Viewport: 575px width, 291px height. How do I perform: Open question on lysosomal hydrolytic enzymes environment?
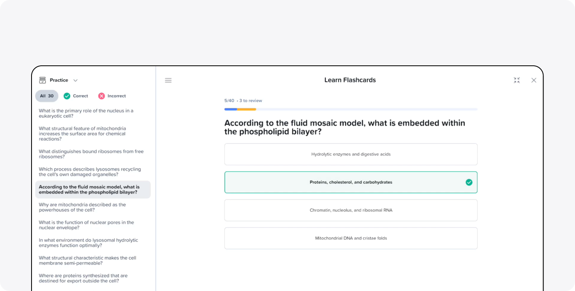(x=88, y=243)
